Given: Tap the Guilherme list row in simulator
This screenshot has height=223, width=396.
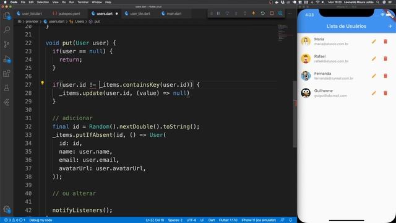Looking at the screenshot, I should [346, 93].
